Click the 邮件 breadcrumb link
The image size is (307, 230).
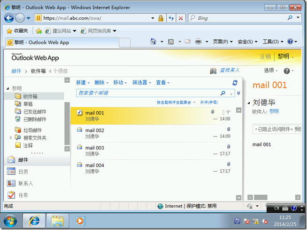click(x=16, y=71)
